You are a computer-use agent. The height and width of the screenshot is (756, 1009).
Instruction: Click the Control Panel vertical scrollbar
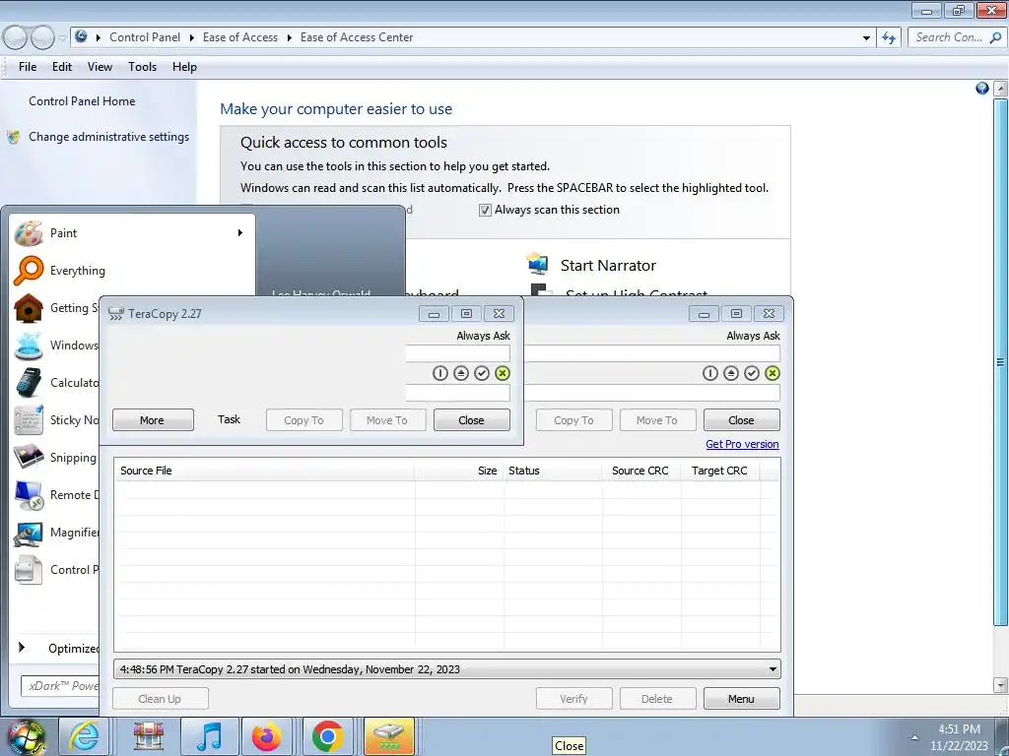point(1000,362)
